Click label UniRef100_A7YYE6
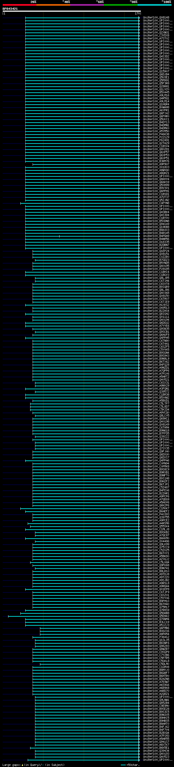This screenshot has height=767, width=174. (x=156, y=326)
